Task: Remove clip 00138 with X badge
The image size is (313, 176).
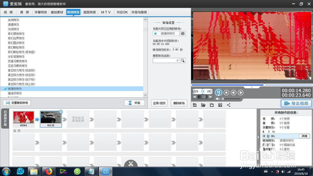Action: [61, 112]
